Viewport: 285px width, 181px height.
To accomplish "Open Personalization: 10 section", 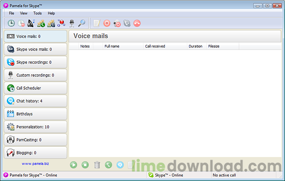I will (35, 127).
